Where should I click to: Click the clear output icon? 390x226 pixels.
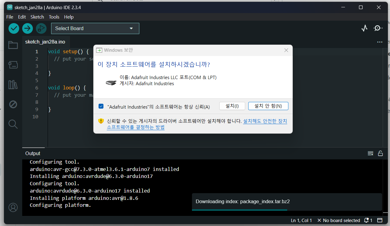pos(371,153)
